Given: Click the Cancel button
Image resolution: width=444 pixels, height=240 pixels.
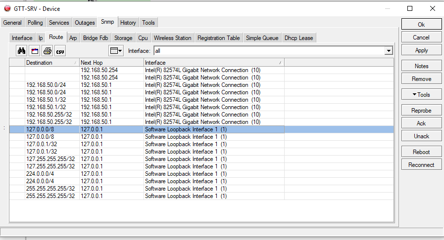Looking at the screenshot, I should 421,37.
